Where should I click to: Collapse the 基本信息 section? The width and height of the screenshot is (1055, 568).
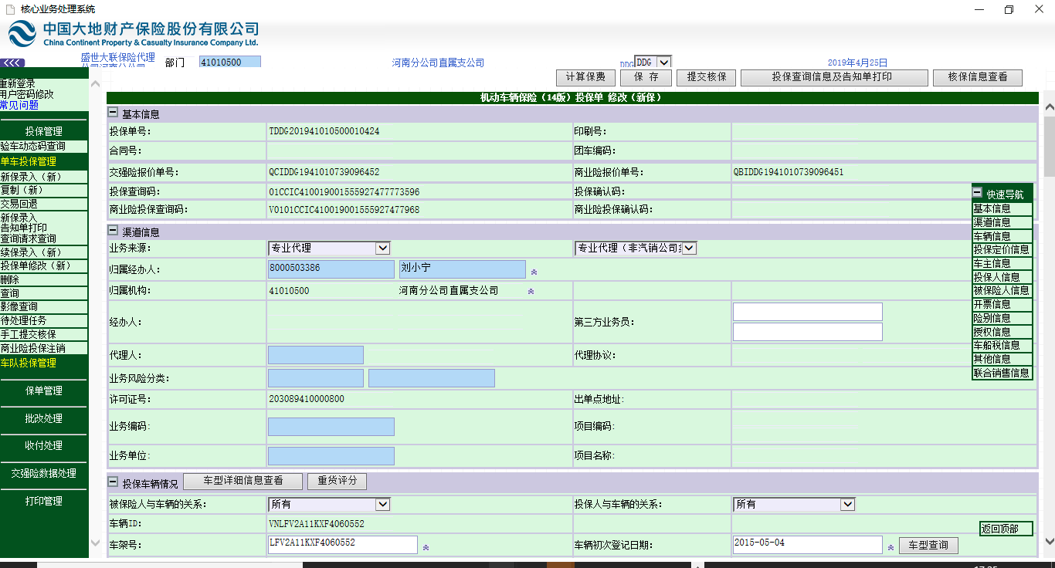113,113
